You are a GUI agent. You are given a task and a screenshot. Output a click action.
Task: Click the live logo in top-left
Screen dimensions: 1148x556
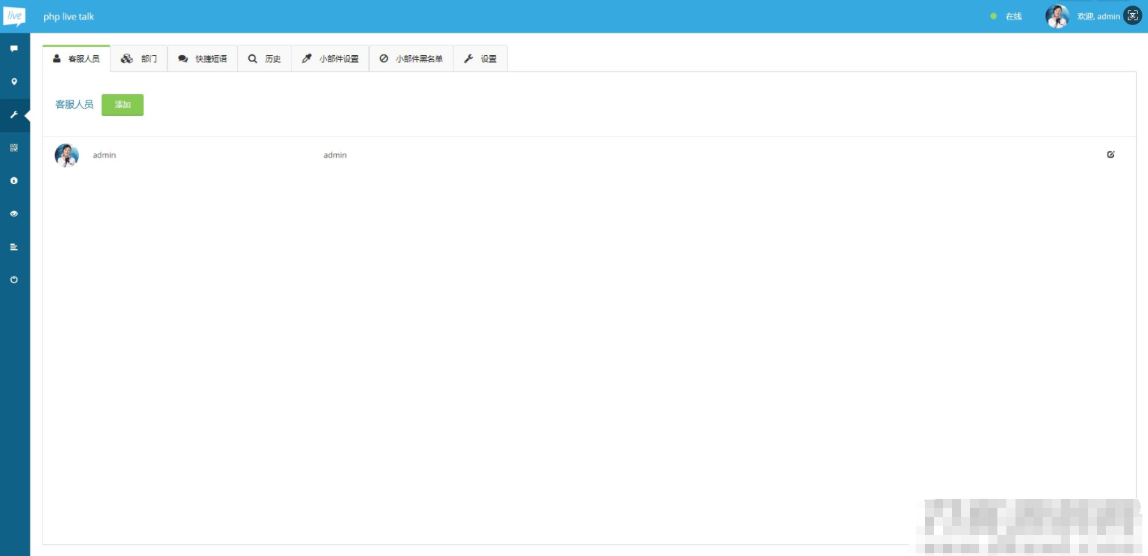[15, 16]
